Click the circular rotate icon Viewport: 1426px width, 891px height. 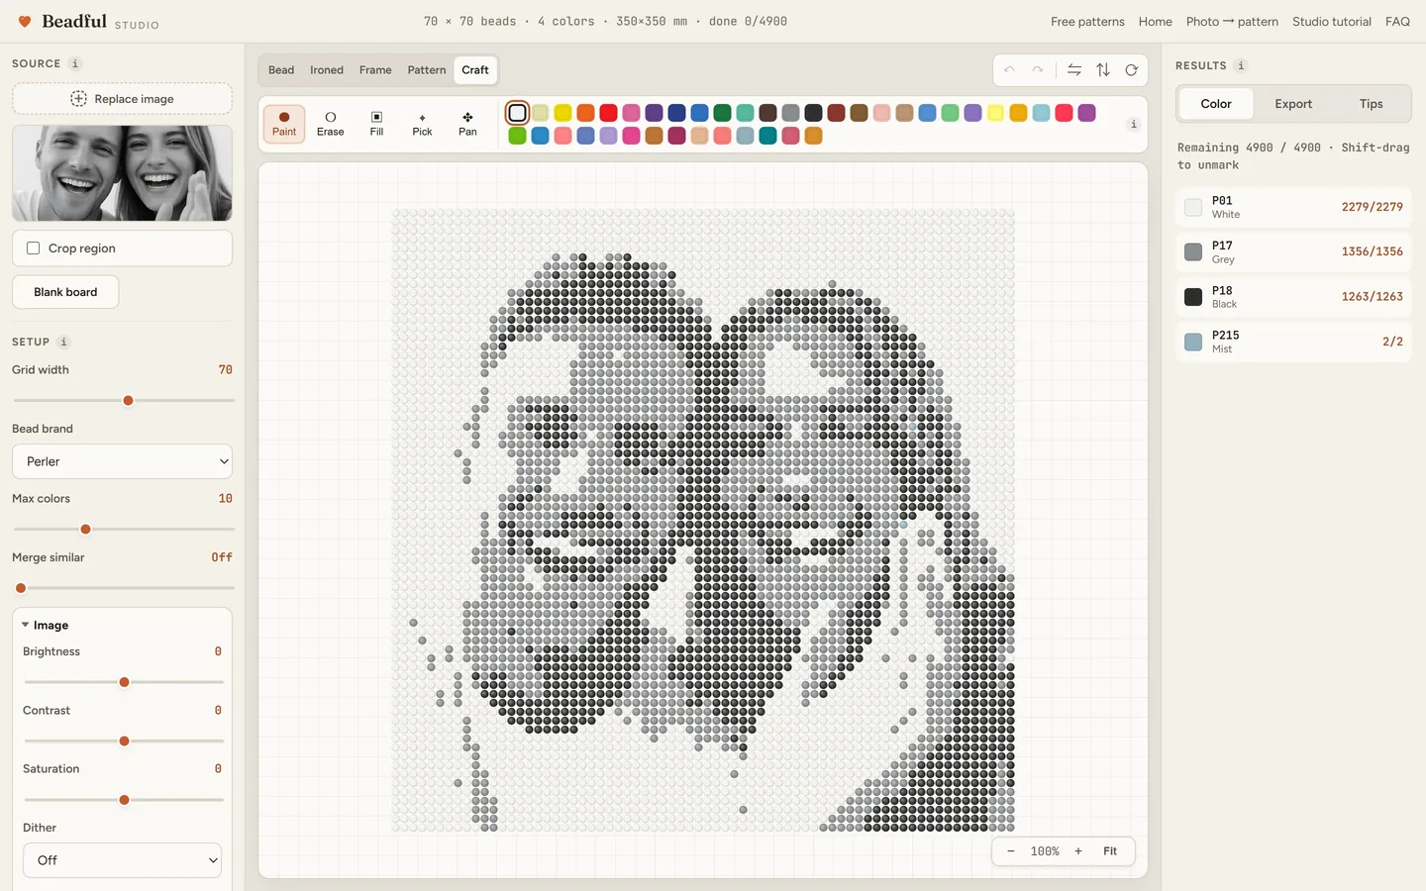tap(1131, 70)
